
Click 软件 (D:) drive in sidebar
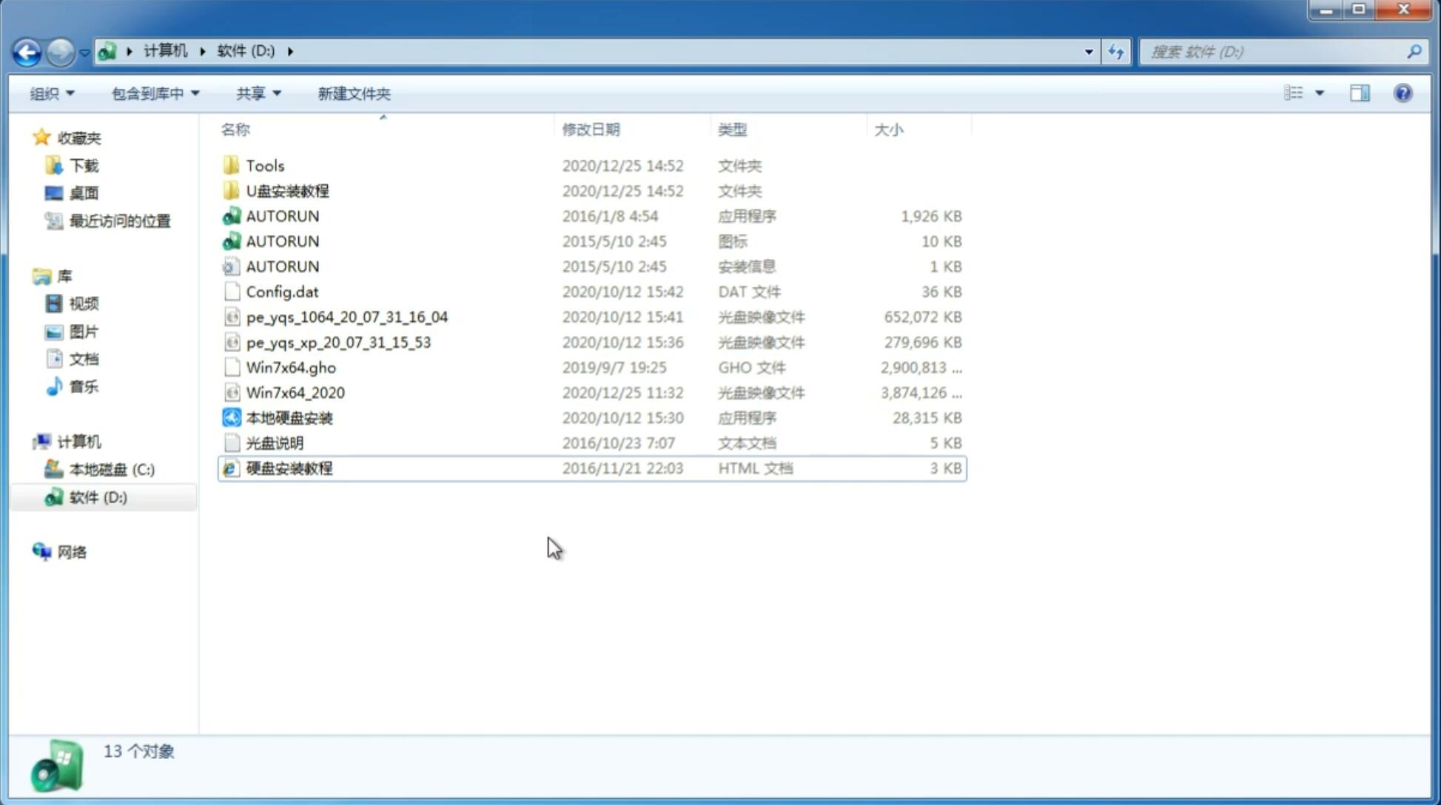click(97, 497)
